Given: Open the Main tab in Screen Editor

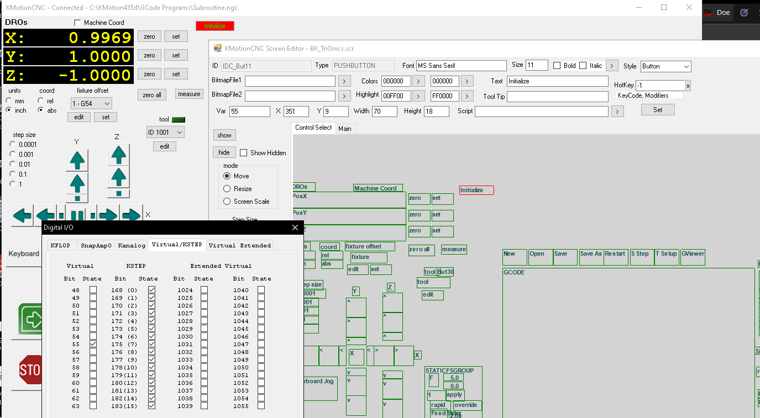Looking at the screenshot, I should click(345, 129).
